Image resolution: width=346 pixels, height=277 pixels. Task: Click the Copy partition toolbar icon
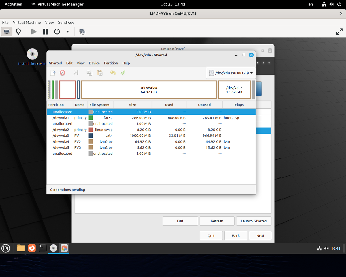[x=89, y=73]
